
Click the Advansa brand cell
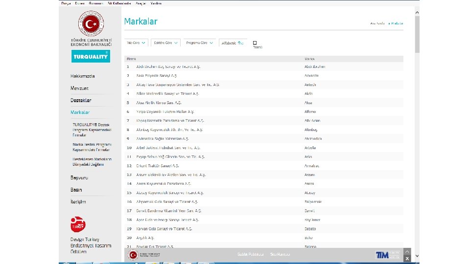point(311,76)
